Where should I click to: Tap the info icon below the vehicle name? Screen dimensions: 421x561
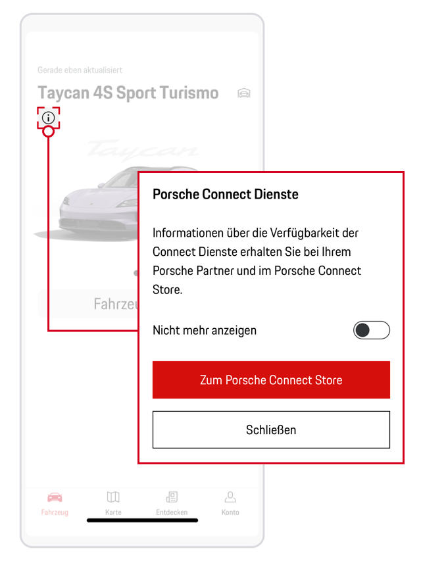point(49,118)
